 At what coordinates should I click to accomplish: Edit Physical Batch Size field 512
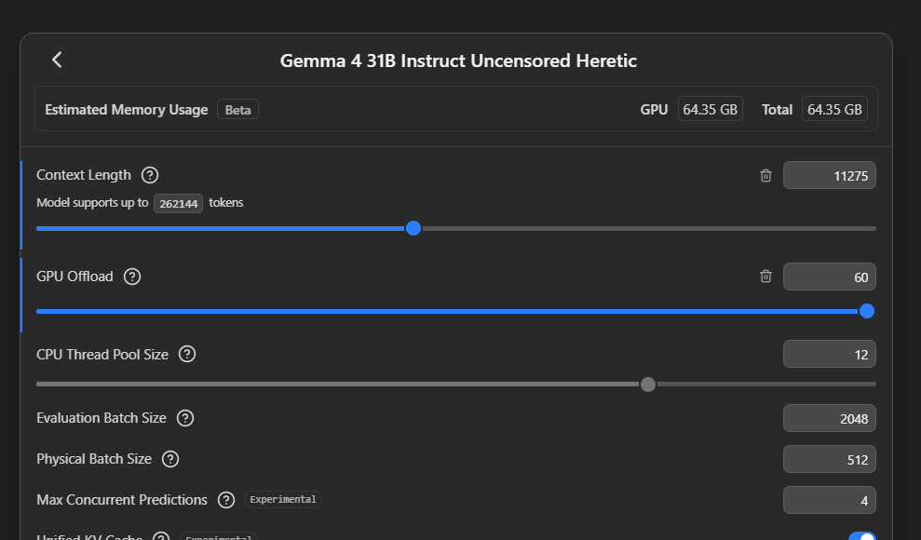pos(830,459)
